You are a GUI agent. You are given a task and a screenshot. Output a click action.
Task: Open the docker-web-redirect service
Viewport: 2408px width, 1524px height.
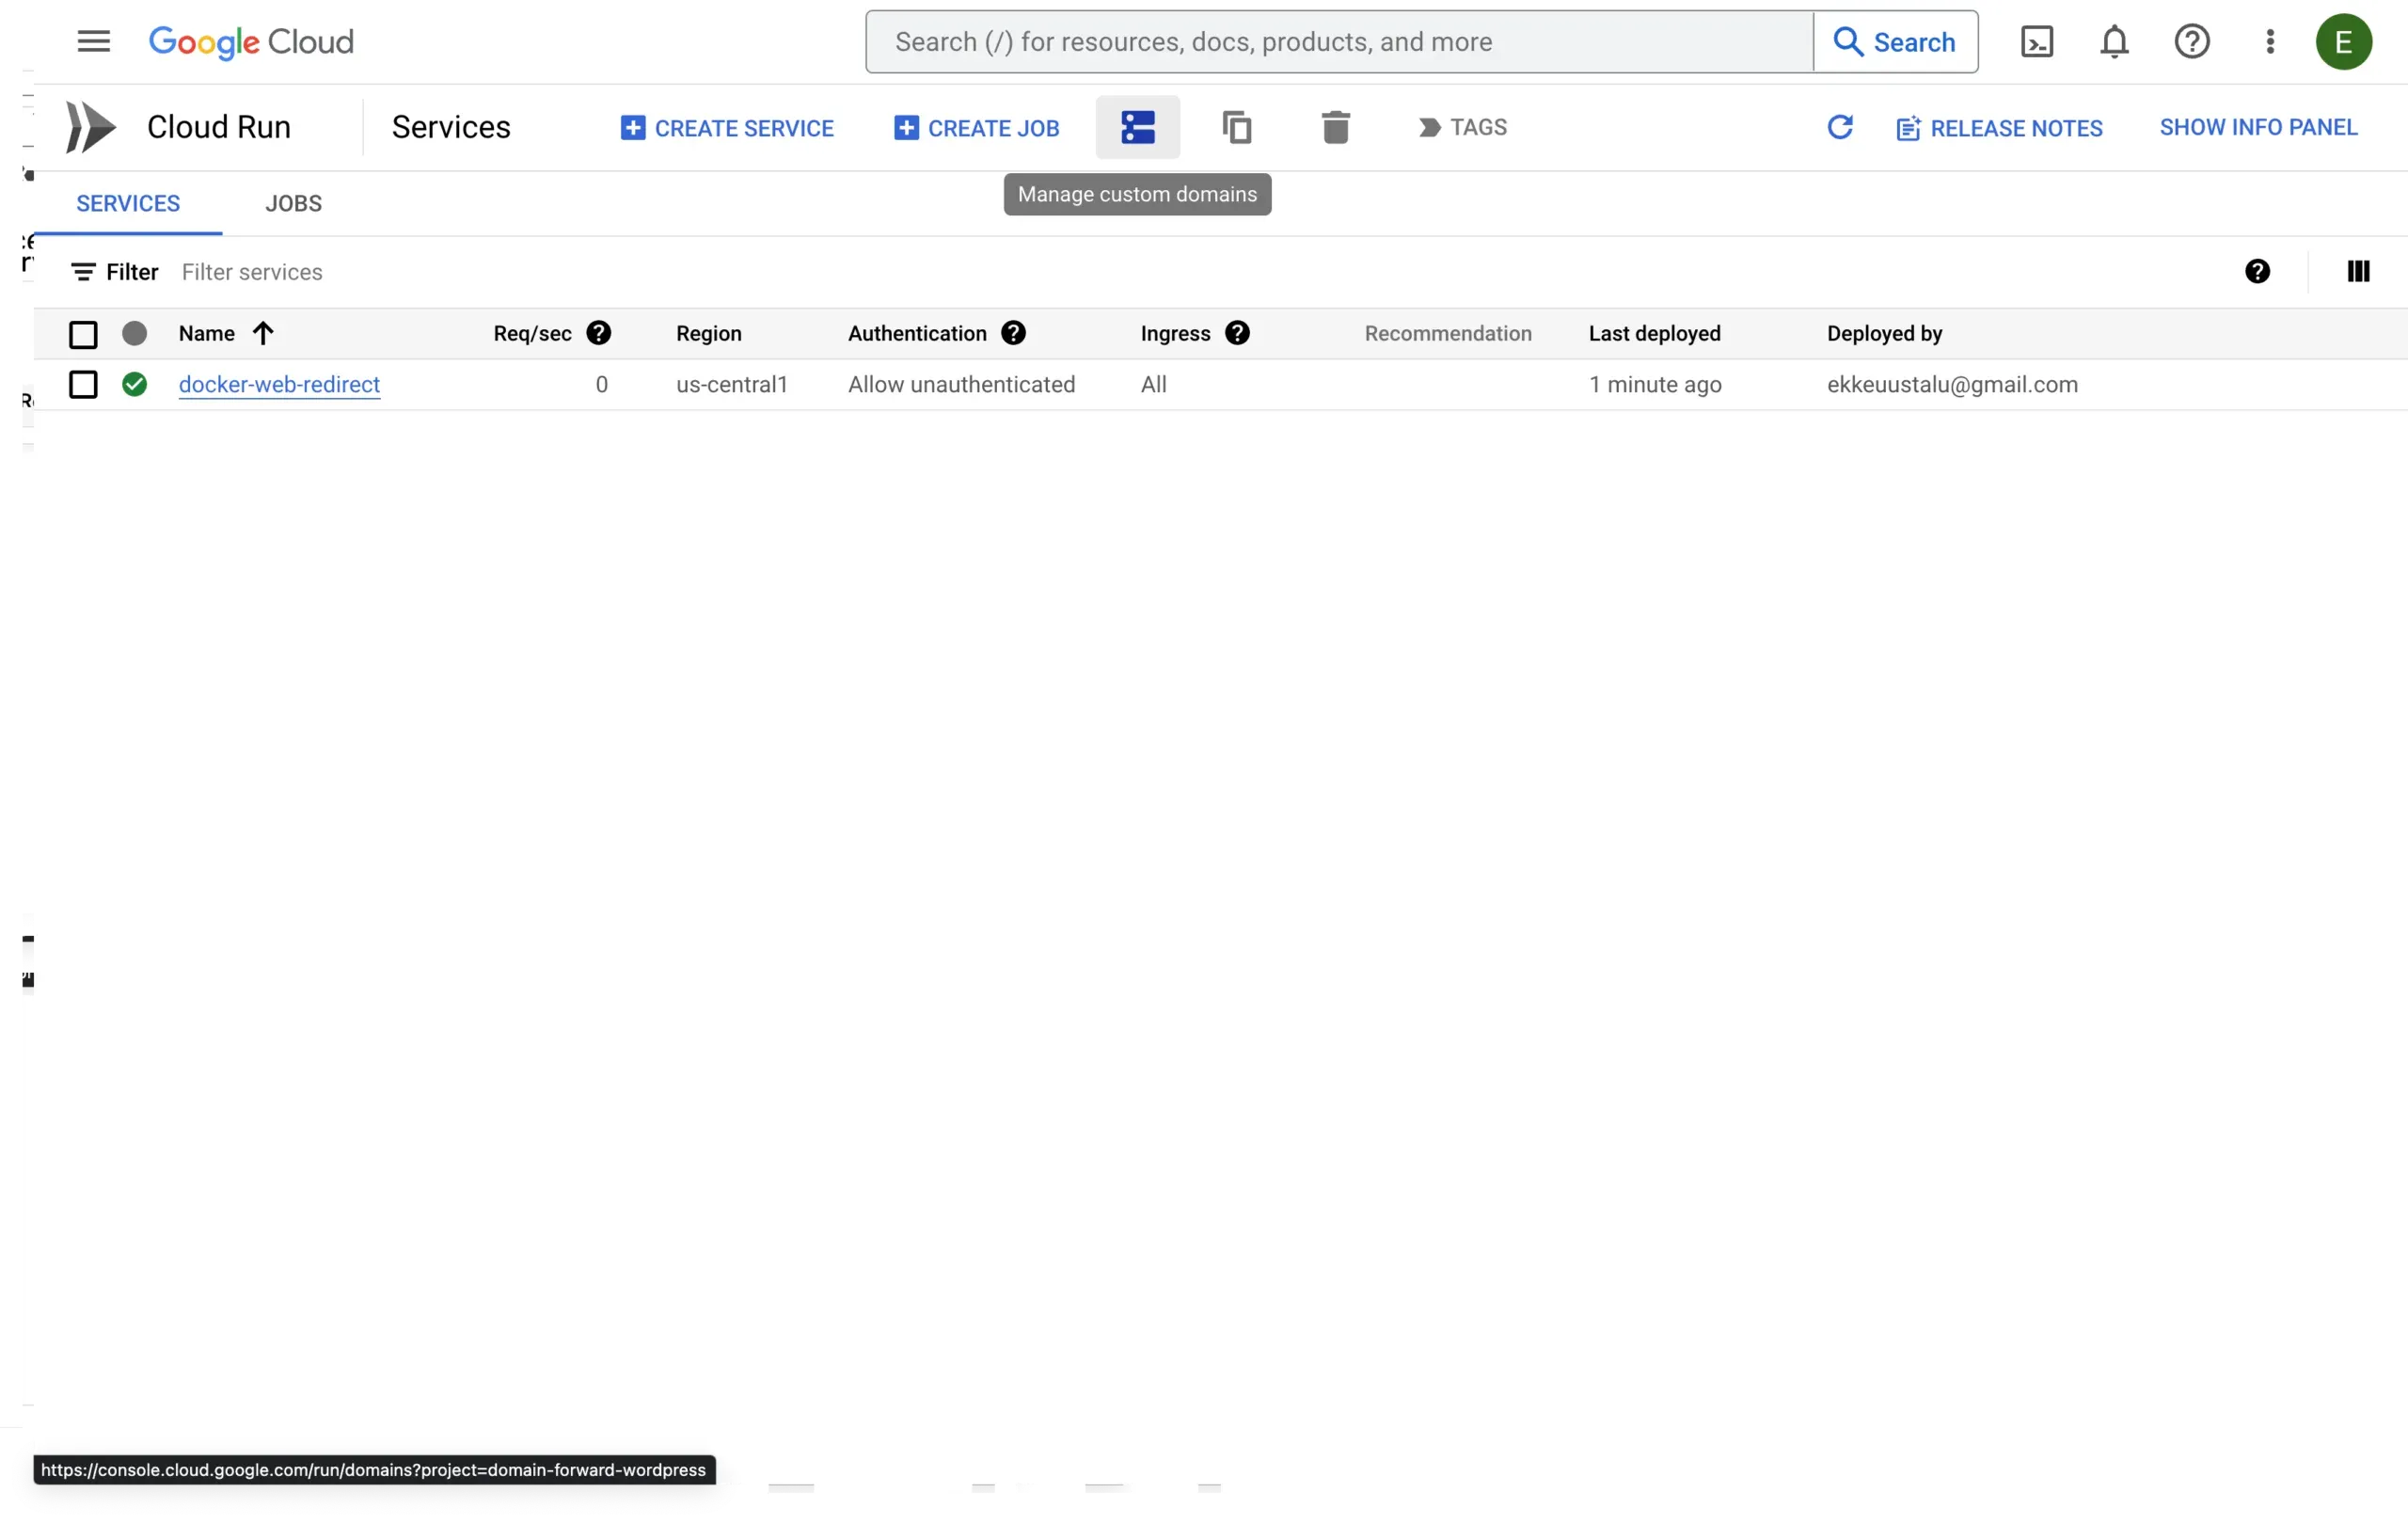click(278, 384)
